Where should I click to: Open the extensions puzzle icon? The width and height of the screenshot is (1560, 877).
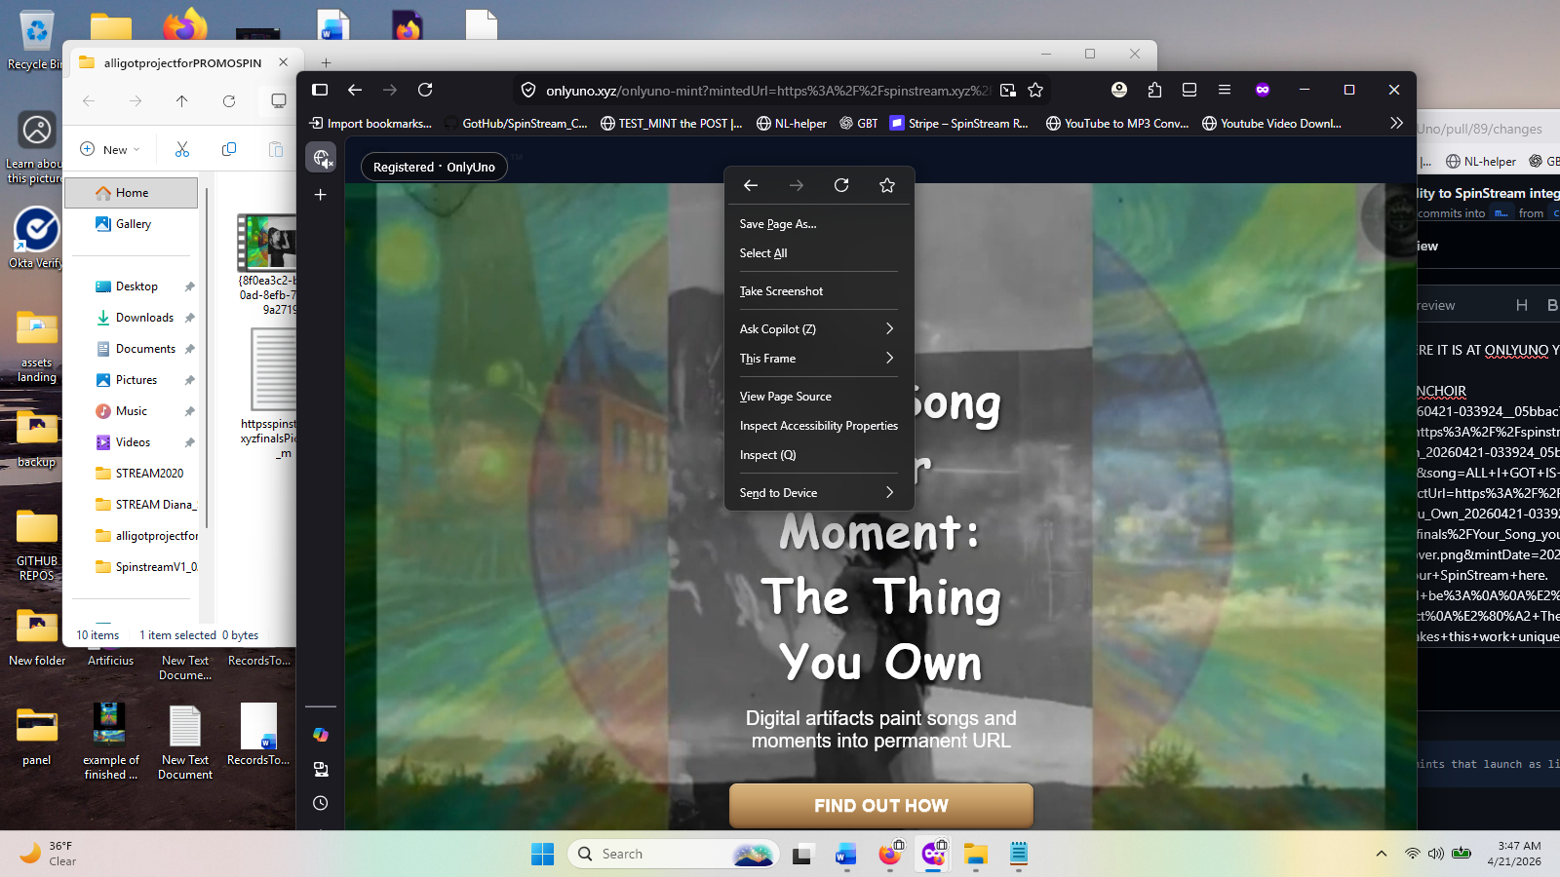1154,90
